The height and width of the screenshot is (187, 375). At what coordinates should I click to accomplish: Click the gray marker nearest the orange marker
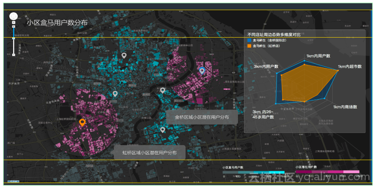point(115,94)
